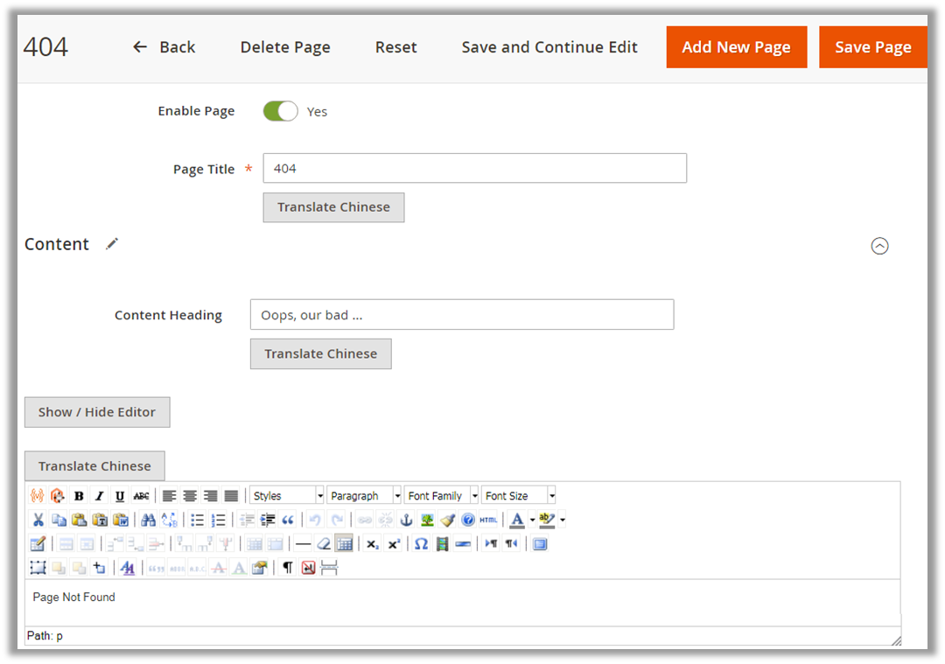Image resolution: width=945 pixels, height=664 pixels.
Task: Click the Save Page button
Action: 872,47
